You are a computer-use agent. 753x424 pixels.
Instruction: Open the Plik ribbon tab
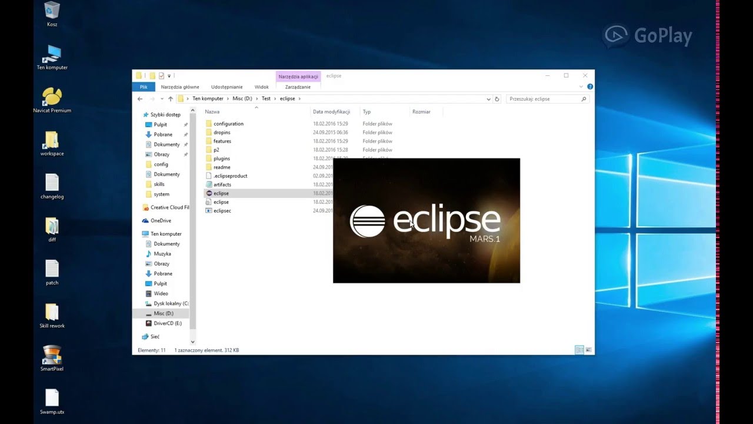(x=144, y=87)
